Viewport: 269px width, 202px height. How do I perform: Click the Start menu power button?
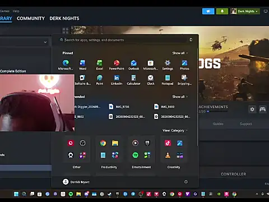pyautogui.click(x=186, y=182)
